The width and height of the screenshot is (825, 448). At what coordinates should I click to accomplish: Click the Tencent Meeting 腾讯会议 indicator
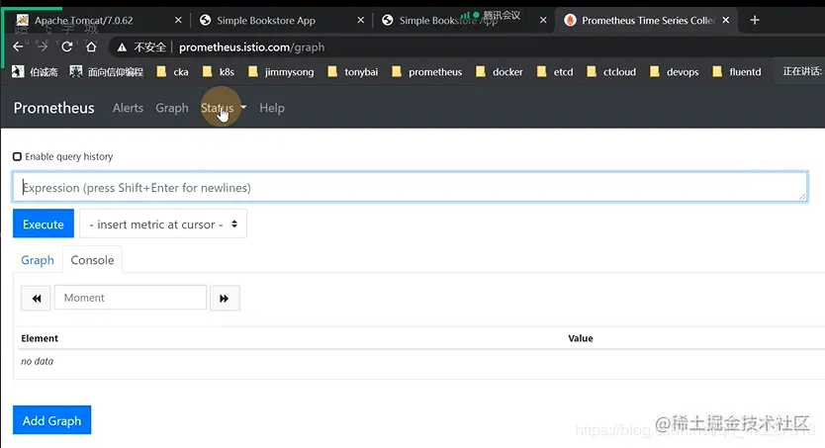coord(491,15)
